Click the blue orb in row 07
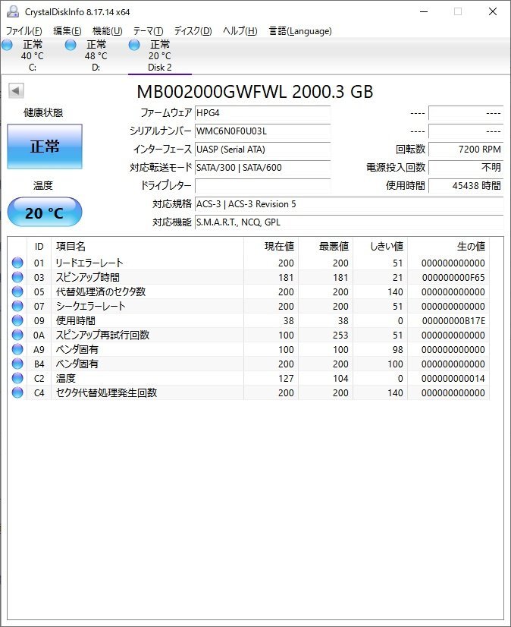This screenshot has width=511, height=627. point(17,306)
